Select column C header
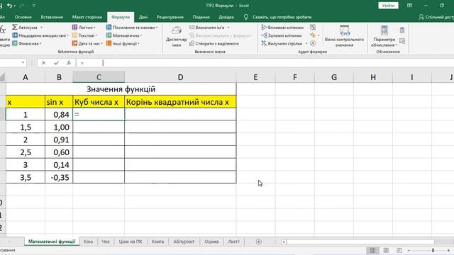 pyautogui.click(x=99, y=77)
